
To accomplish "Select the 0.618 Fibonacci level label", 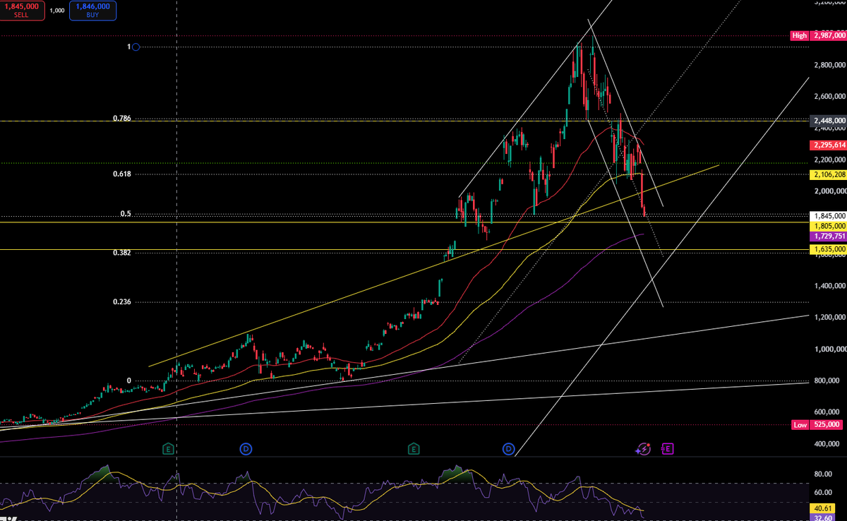I will pos(122,174).
